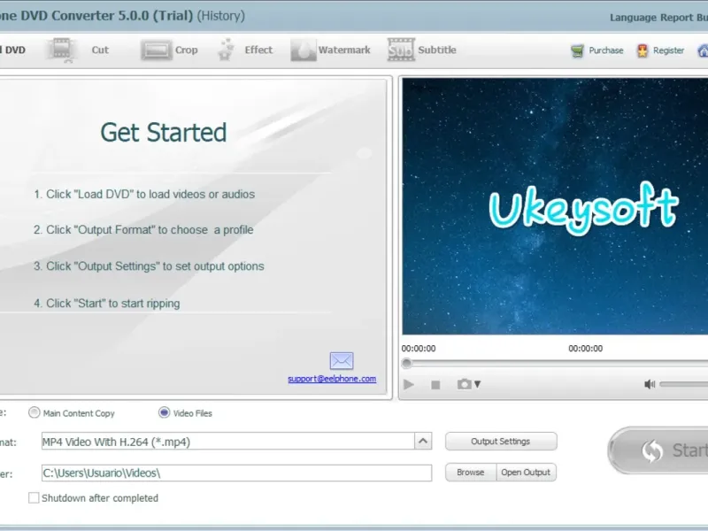
Task: Open the Effect tool icon
Action: click(x=226, y=50)
